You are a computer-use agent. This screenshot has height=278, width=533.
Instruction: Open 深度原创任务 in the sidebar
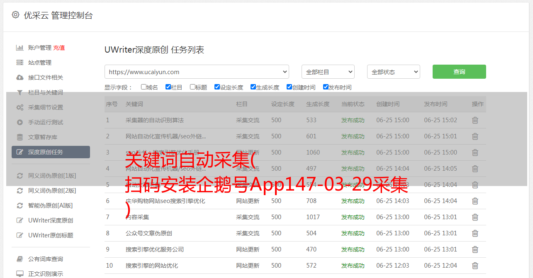click(x=51, y=152)
